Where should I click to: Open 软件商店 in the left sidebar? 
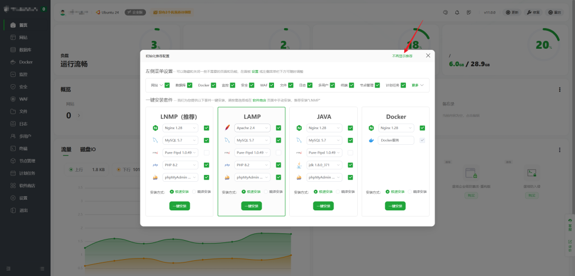click(27, 186)
